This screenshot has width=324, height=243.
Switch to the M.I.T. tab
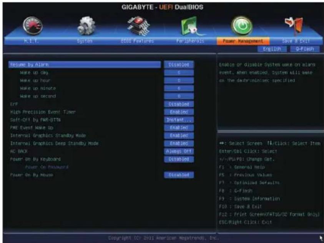(31, 41)
